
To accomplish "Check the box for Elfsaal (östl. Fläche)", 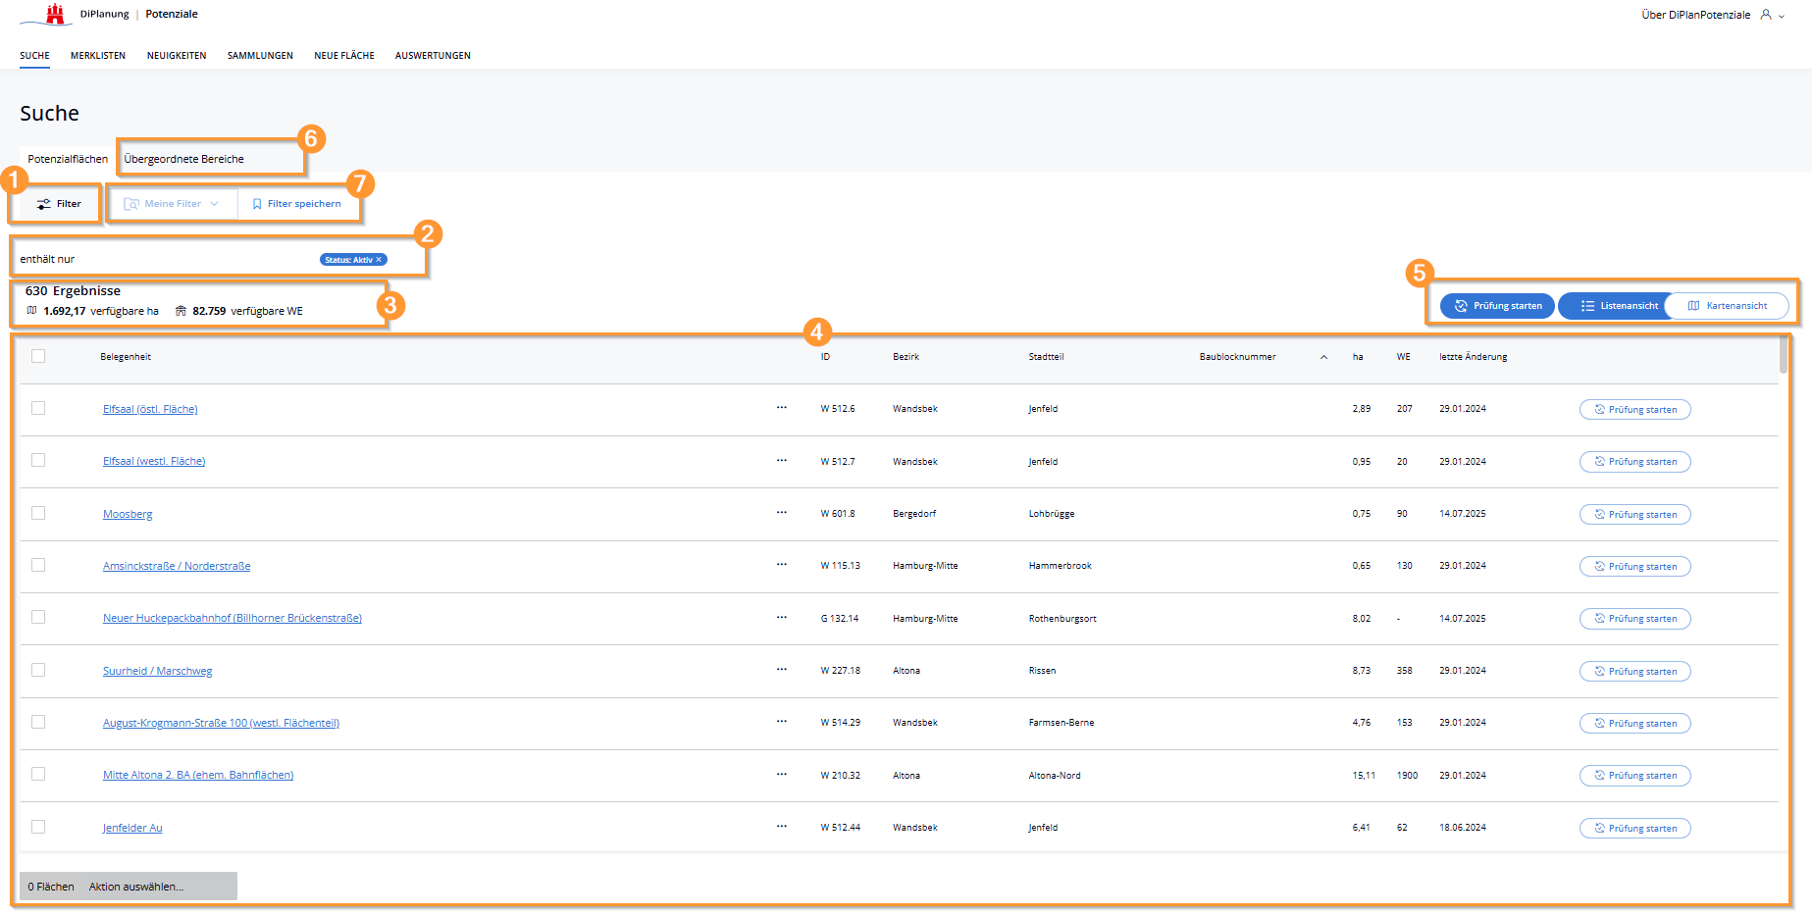I will tap(38, 408).
